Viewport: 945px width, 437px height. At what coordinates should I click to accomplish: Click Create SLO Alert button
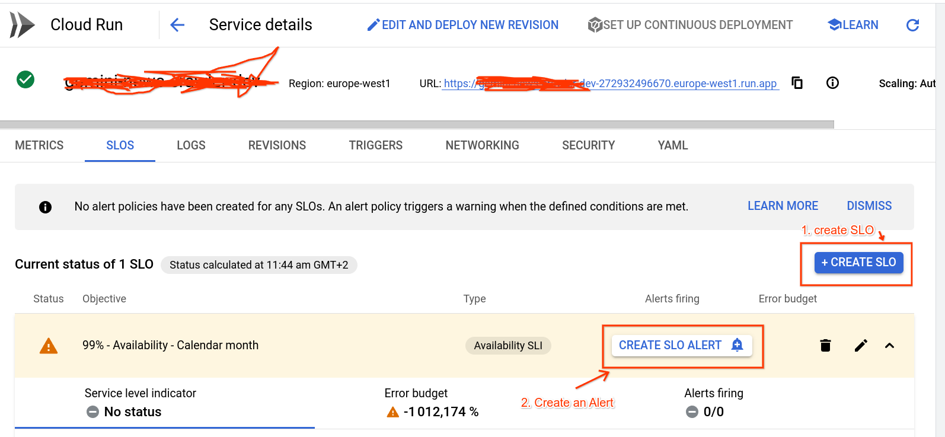tap(681, 345)
